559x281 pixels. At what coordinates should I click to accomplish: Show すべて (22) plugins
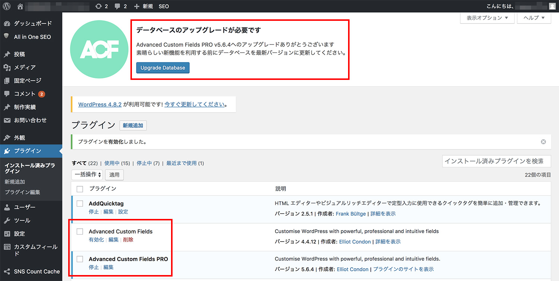pyautogui.click(x=85, y=163)
